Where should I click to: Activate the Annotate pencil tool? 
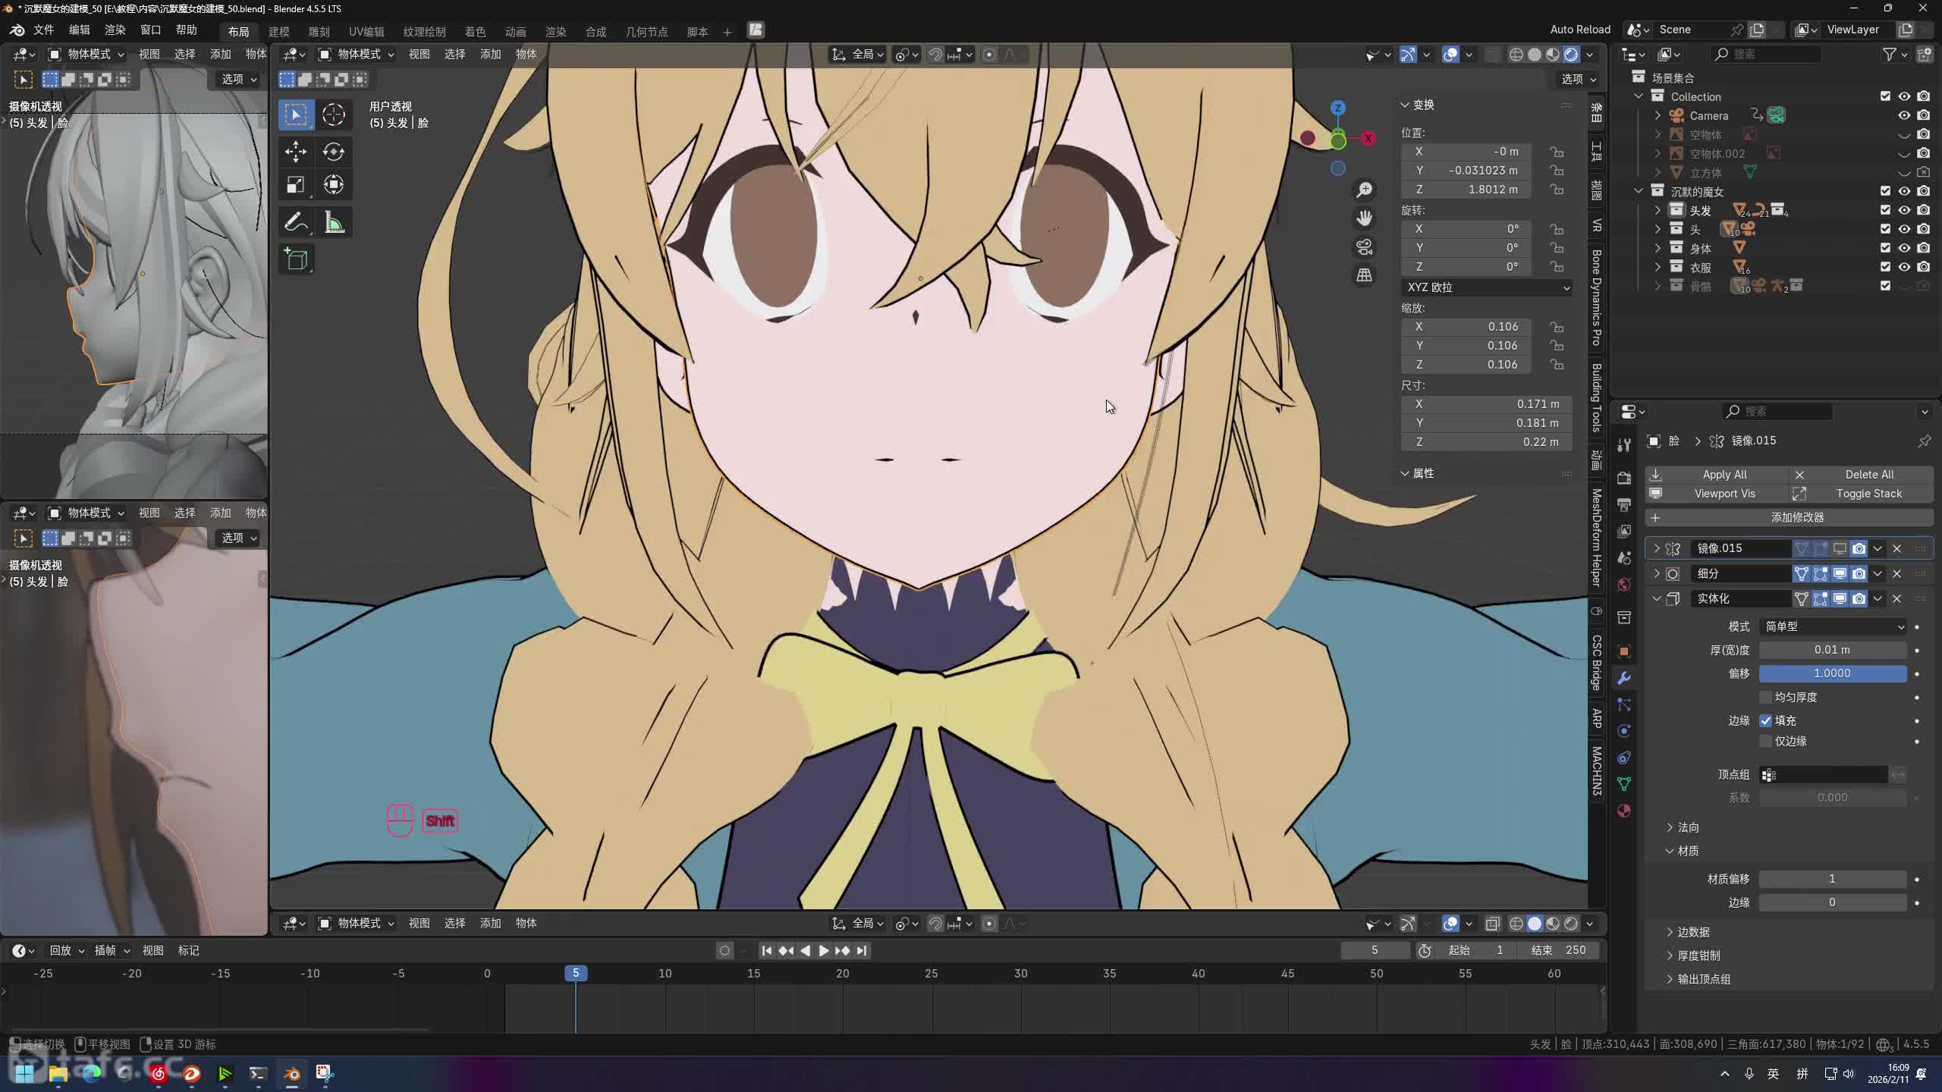[296, 223]
